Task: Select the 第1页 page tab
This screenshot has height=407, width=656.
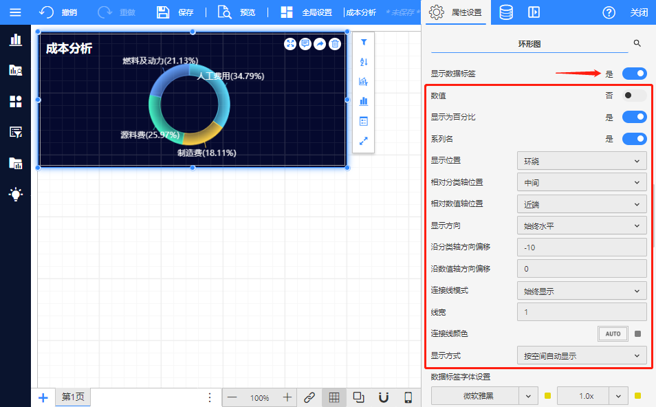Action: pyautogui.click(x=72, y=397)
